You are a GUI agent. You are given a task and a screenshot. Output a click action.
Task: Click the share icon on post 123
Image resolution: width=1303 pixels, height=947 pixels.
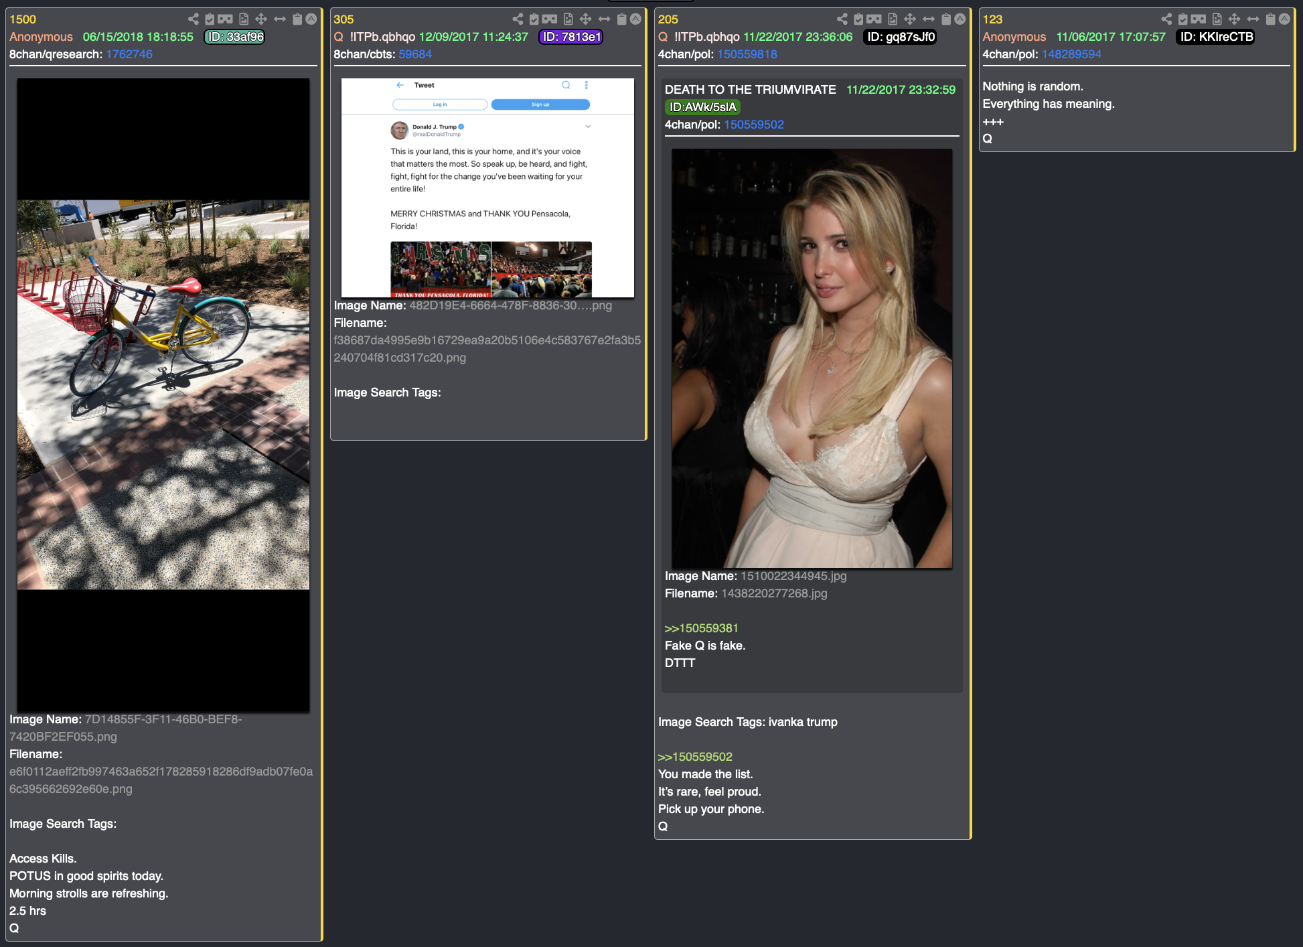tap(1166, 19)
